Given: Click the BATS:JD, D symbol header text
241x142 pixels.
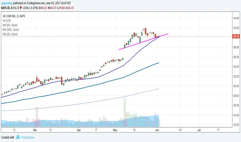Looking at the screenshot, I should tap(7, 8).
